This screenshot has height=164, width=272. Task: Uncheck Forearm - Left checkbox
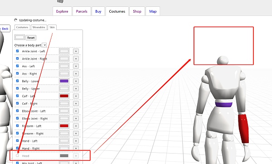pyautogui.click(x=17, y=126)
